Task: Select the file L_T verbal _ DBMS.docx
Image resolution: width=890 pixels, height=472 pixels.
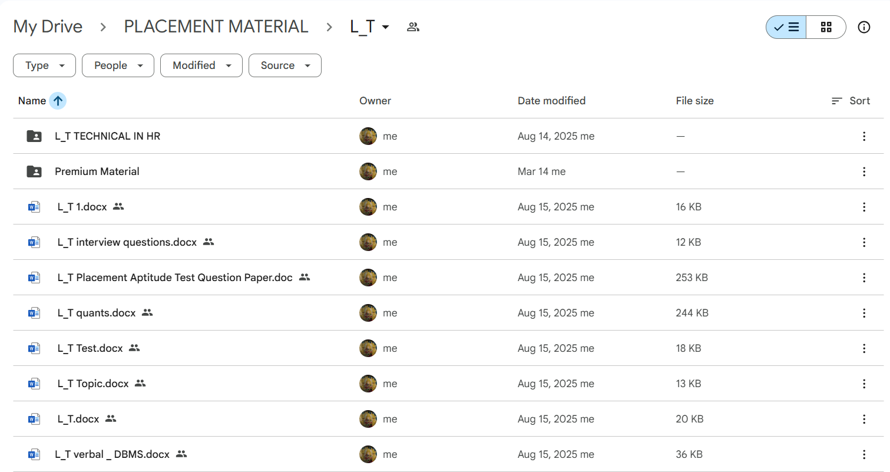Action: 112,454
